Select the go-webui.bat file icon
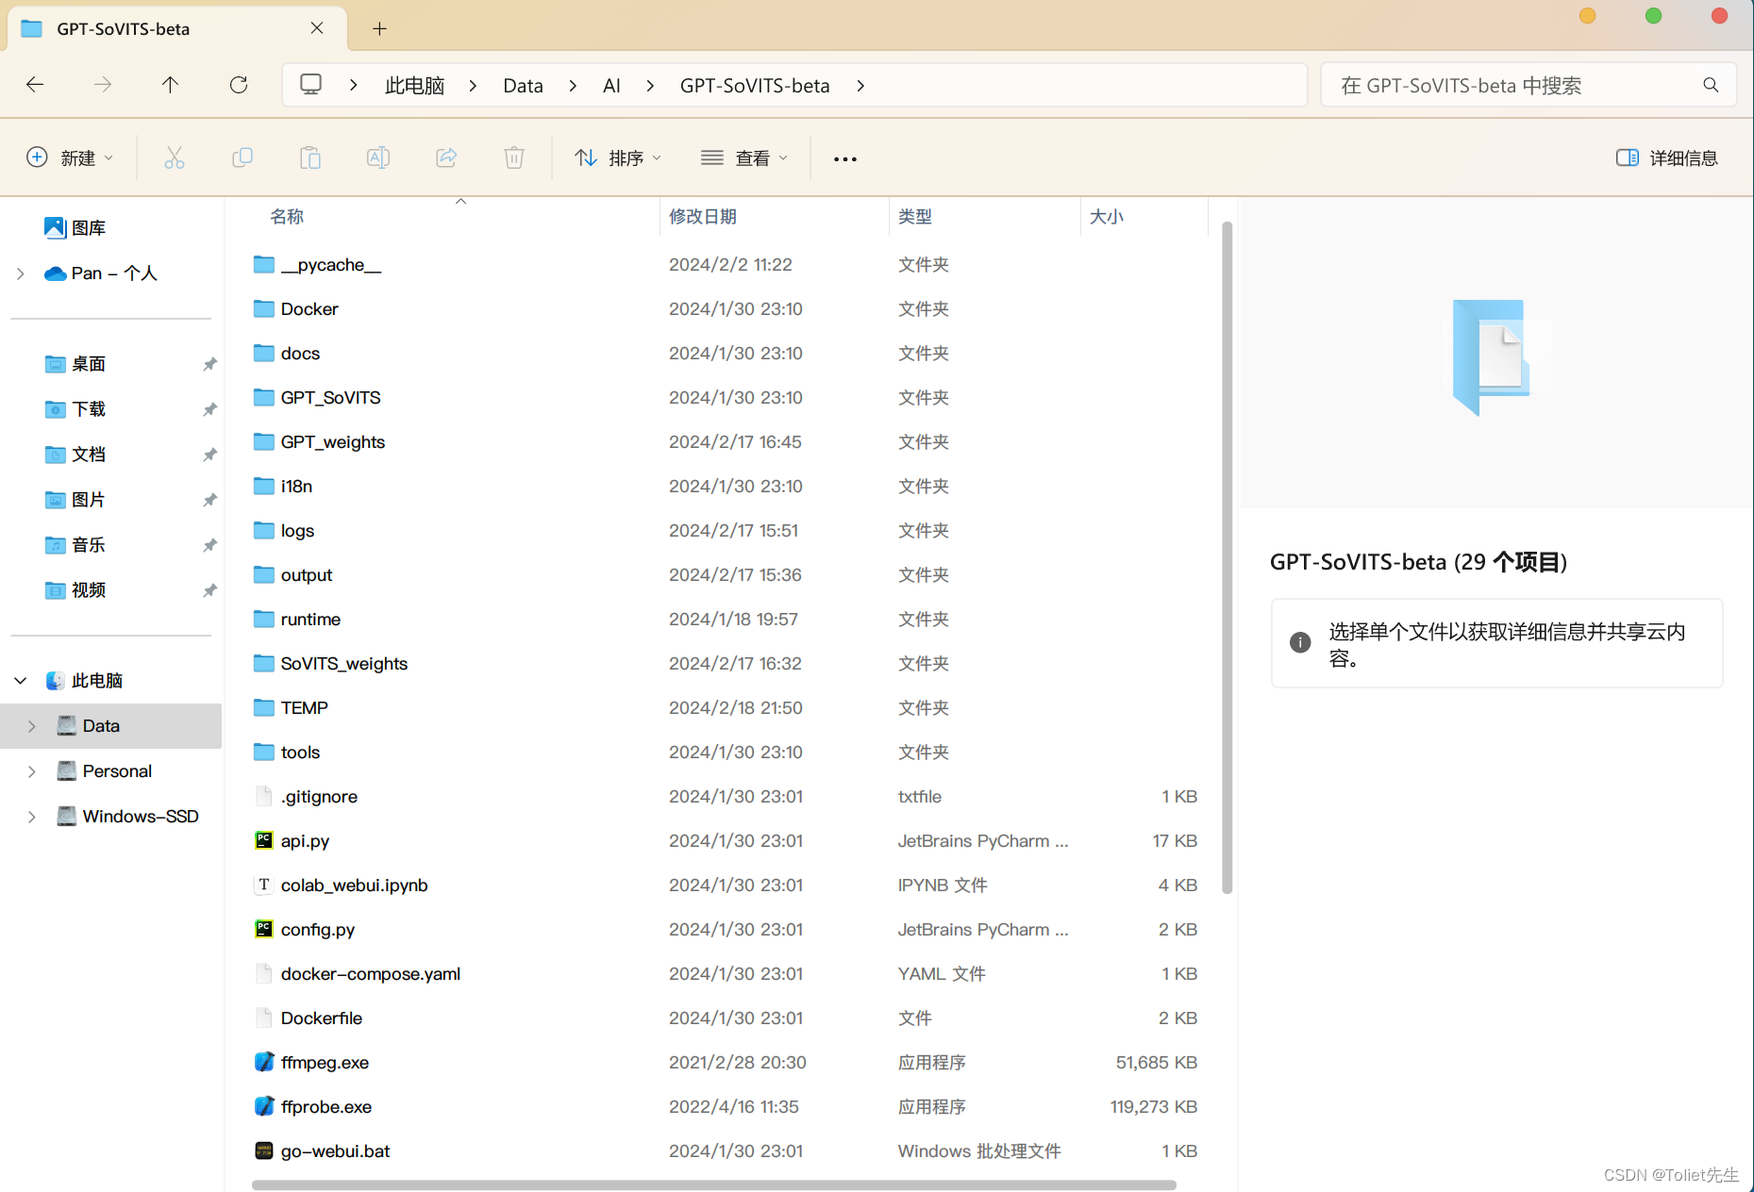This screenshot has width=1754, height=1192. tap(264, 1151)
